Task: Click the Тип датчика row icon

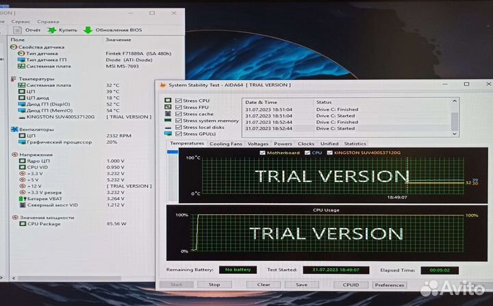Action: (21, 53)
